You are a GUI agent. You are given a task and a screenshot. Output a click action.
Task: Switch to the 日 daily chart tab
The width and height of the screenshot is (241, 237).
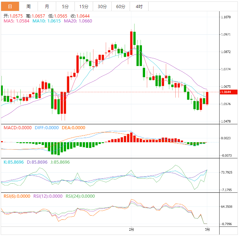click(9, 6)
